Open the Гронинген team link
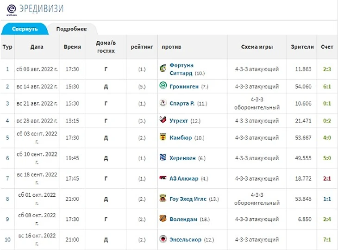Screen dimensions: 338x250 click(184, 87)
